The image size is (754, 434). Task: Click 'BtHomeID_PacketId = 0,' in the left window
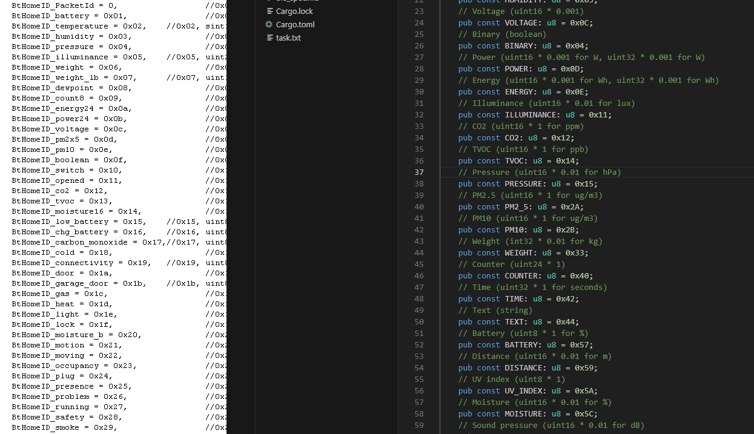64,5
